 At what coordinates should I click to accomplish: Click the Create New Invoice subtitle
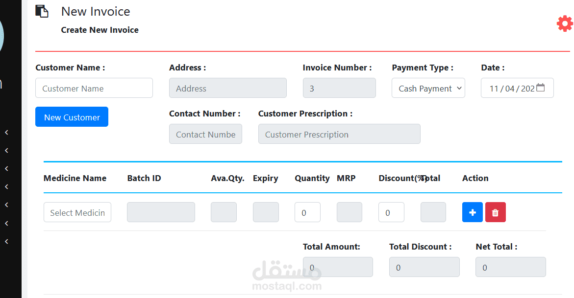pyautogui.click(x=100, y=30)
